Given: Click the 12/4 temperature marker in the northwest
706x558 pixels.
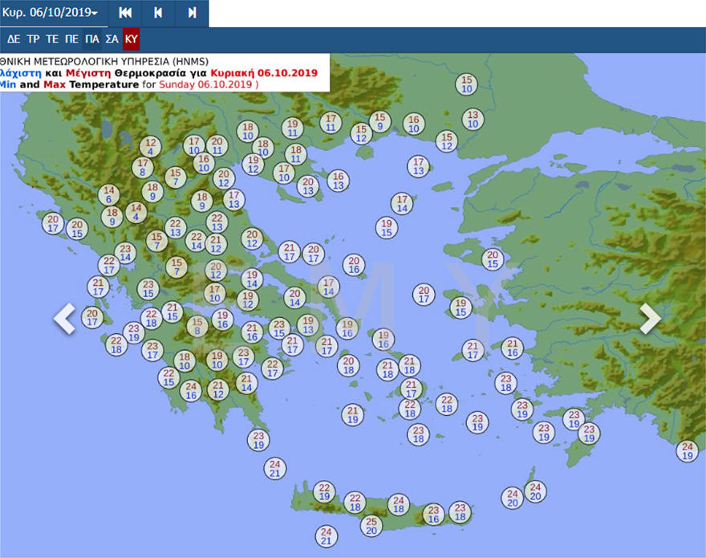Looking at the screenshot, I should (148, 147).
